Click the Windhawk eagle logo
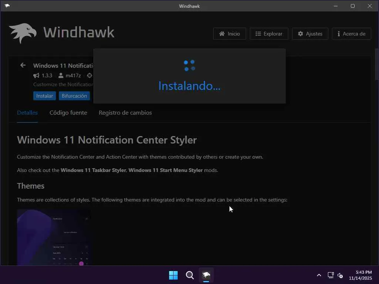Image resolution: width=379 pixels, height=284 pixels. click(23, 33)
